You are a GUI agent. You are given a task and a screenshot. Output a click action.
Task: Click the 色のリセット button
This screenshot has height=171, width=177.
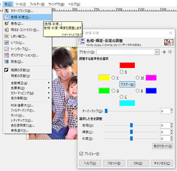click(162, 146)
